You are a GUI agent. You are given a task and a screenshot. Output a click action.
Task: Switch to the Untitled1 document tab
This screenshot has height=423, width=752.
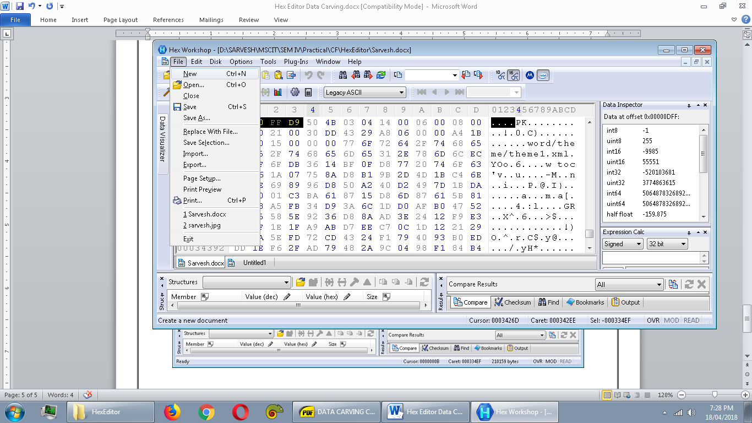click(254, 263)
